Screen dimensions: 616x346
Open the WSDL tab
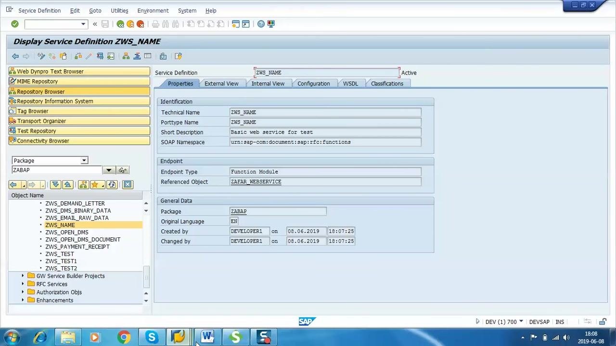tap(350, 84)
